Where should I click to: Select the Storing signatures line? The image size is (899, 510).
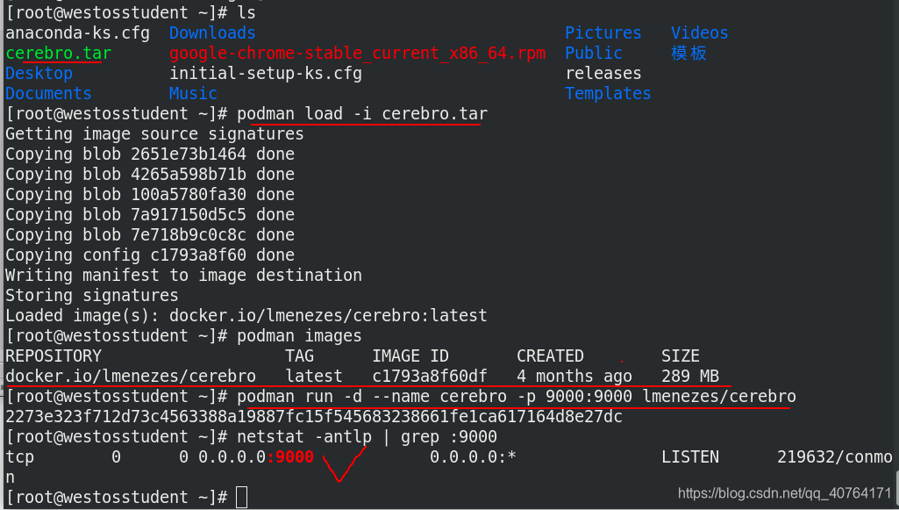click(92, 296)
